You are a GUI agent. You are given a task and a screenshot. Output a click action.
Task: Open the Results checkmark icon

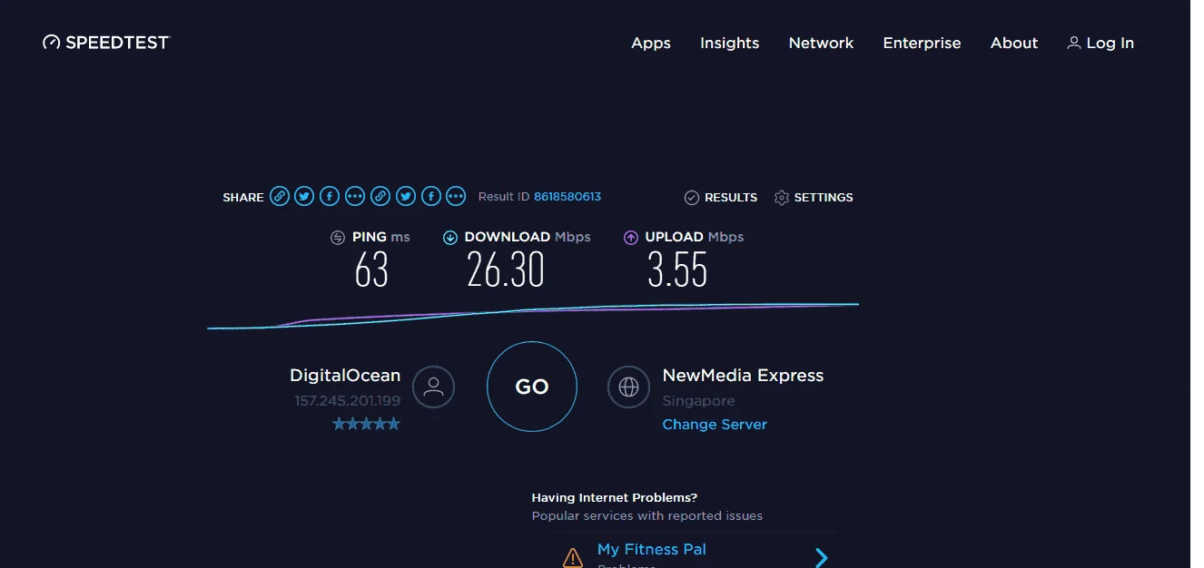(692, 197)
